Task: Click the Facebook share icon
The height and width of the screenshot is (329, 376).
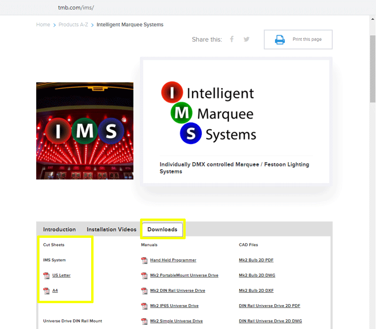Action: pyautogui.click(x=232, y=39)
